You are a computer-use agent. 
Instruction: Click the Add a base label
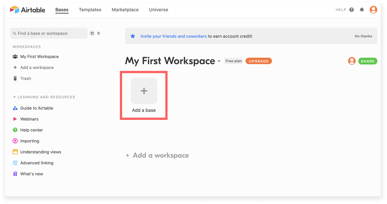click(144, 110)
